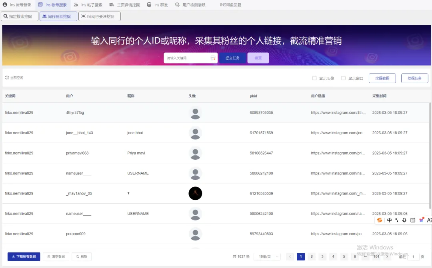Screen dimensions: 432x268
Task: Jump to page 104 in pagination
Action: tap(376, 256)
